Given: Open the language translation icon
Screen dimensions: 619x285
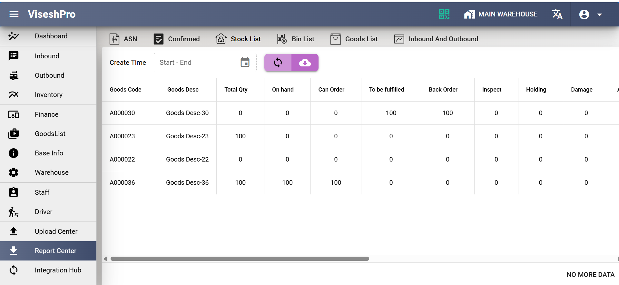Looking at the screenshot, I should click(557, 14).
